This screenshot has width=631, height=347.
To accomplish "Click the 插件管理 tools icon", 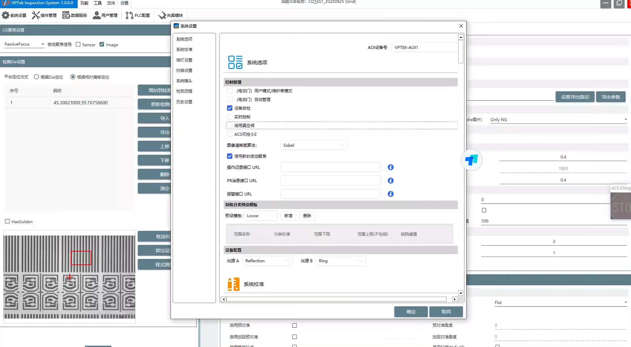I will [36, 15].
